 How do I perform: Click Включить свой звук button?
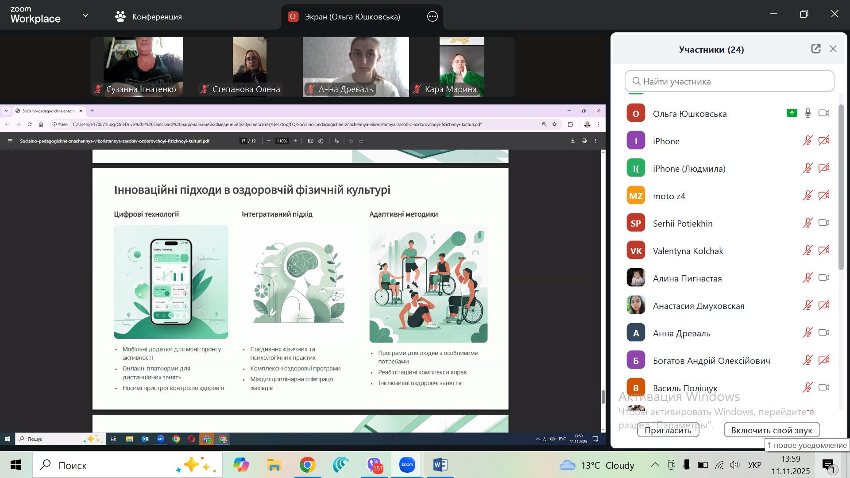(x=772, y=430)
